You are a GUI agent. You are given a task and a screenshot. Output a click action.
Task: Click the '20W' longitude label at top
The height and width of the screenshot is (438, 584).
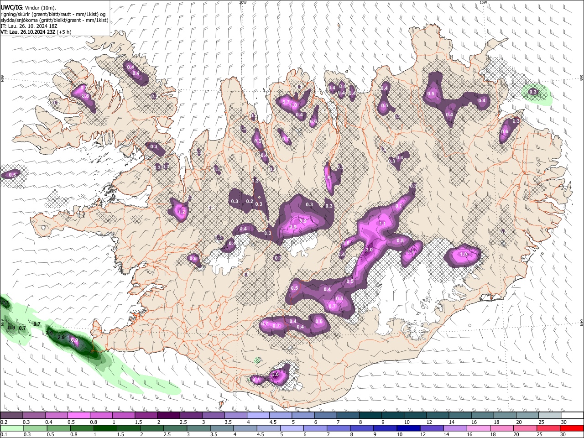pyautogui.click(x=243, y=2)
